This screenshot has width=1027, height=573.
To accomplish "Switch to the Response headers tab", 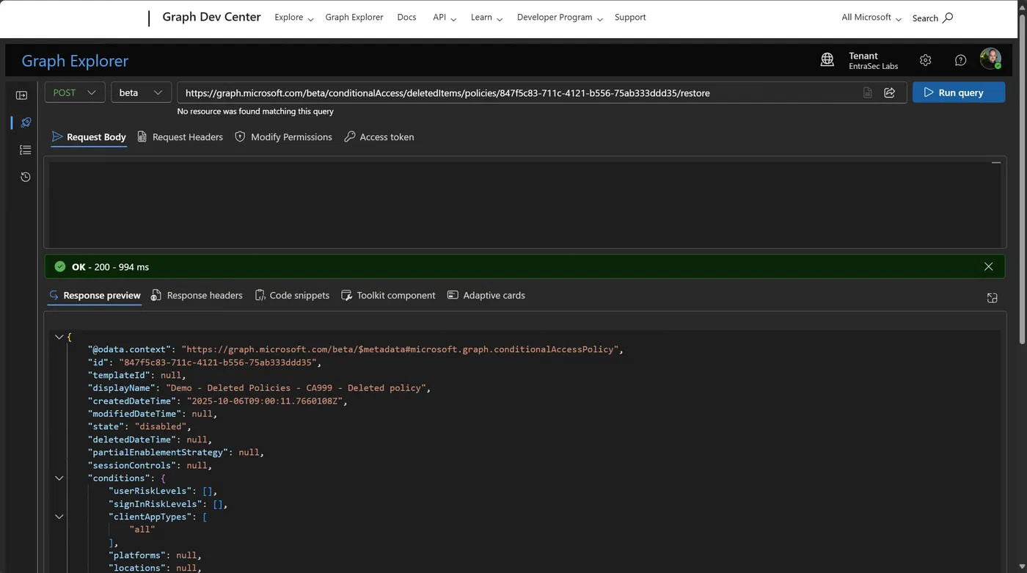I will coord(197,295).
